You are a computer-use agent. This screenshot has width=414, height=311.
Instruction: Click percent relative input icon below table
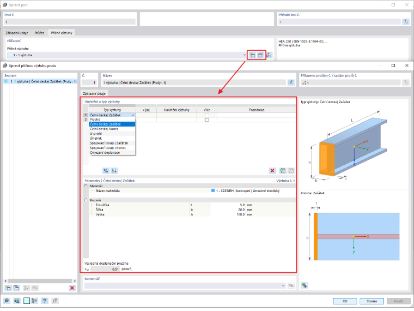[x=106, y=171]
